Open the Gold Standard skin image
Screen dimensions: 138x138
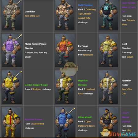point(108,51)
